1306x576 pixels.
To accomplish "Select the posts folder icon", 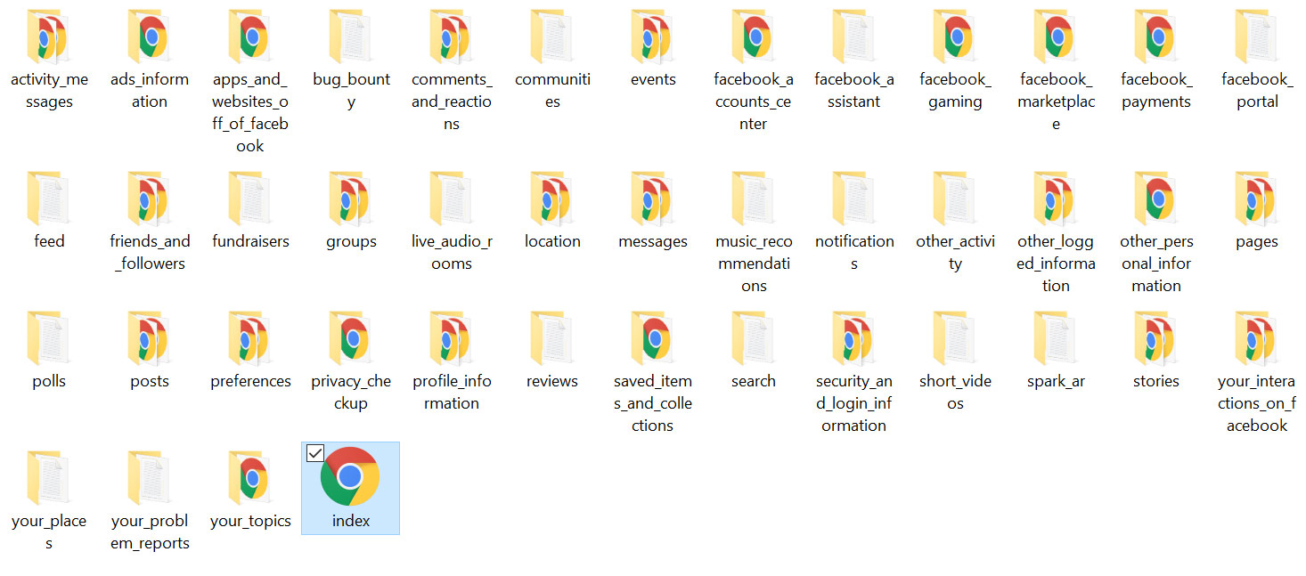I will click(x=150, y=338).
